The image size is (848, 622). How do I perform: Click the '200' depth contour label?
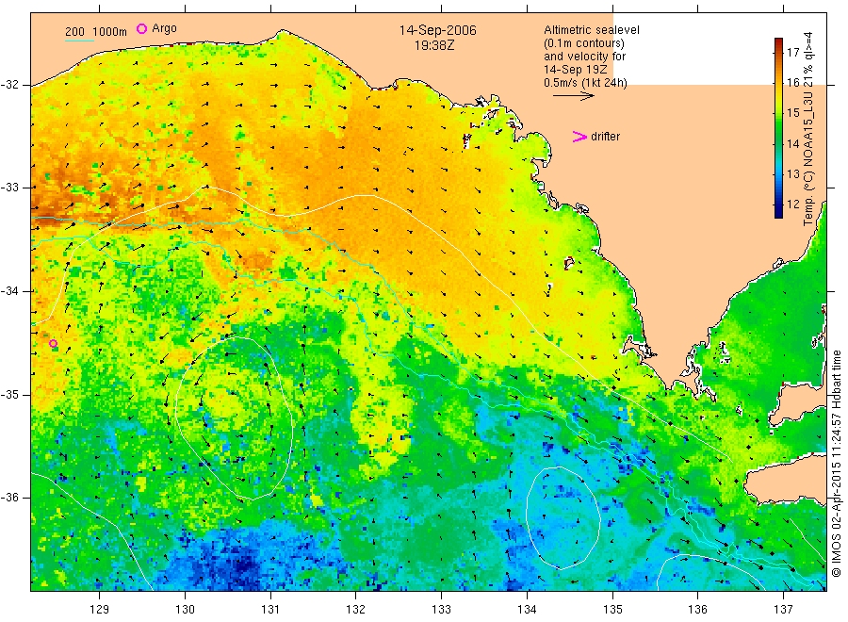[x=74, y=32]
